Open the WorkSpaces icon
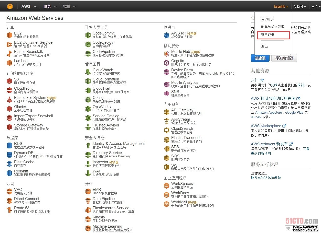Viewport: 321px width, 234px height. (x=167, y=185)
